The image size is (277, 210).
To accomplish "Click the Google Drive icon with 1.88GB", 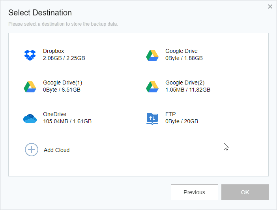I will click(x=152, y=55).
